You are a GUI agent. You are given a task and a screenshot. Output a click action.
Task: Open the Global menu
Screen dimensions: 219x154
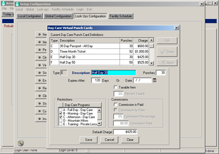tap(30, 9)
